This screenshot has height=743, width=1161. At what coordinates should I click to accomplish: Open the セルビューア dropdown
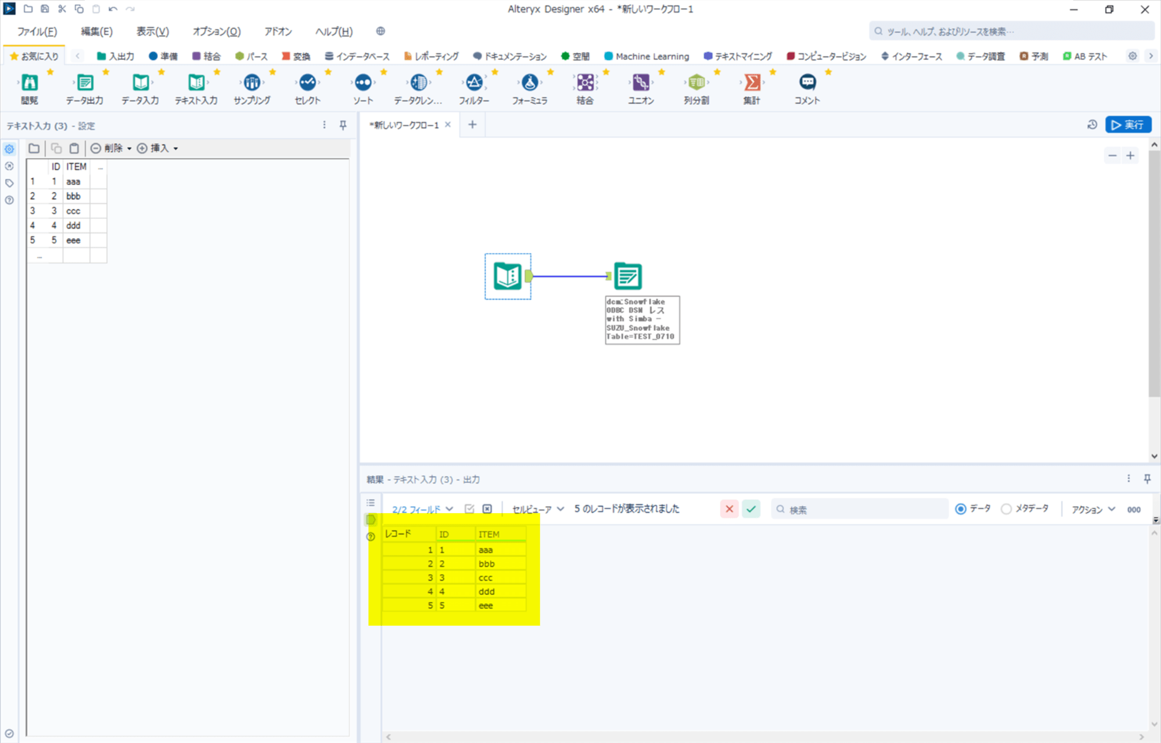click(538, 509)
